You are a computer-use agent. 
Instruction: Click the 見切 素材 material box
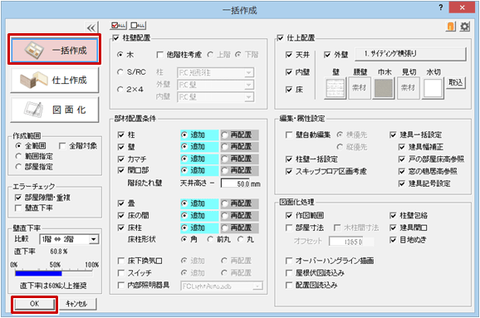click(408, 88)
